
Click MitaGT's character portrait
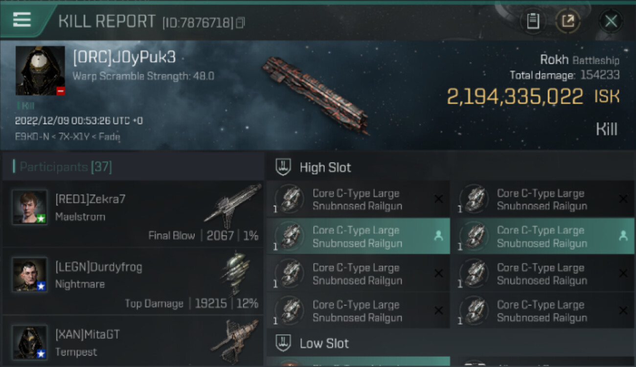point(30,342)
